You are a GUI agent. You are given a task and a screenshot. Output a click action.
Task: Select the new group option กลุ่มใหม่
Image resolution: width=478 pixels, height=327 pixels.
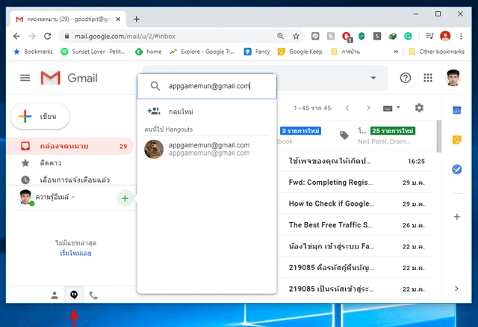[208, 111]
